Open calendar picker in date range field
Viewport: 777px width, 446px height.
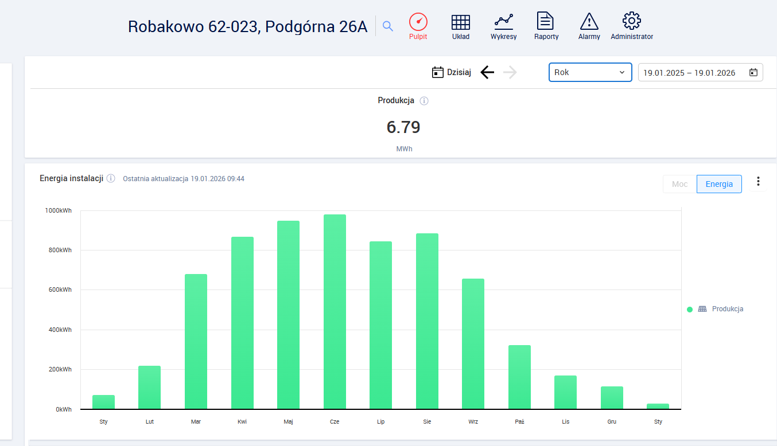pyautogui.click(x=753, y=72)
